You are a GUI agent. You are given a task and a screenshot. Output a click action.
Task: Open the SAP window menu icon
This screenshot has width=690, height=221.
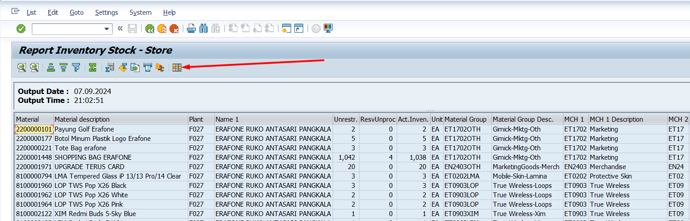(x=16, y=12)
